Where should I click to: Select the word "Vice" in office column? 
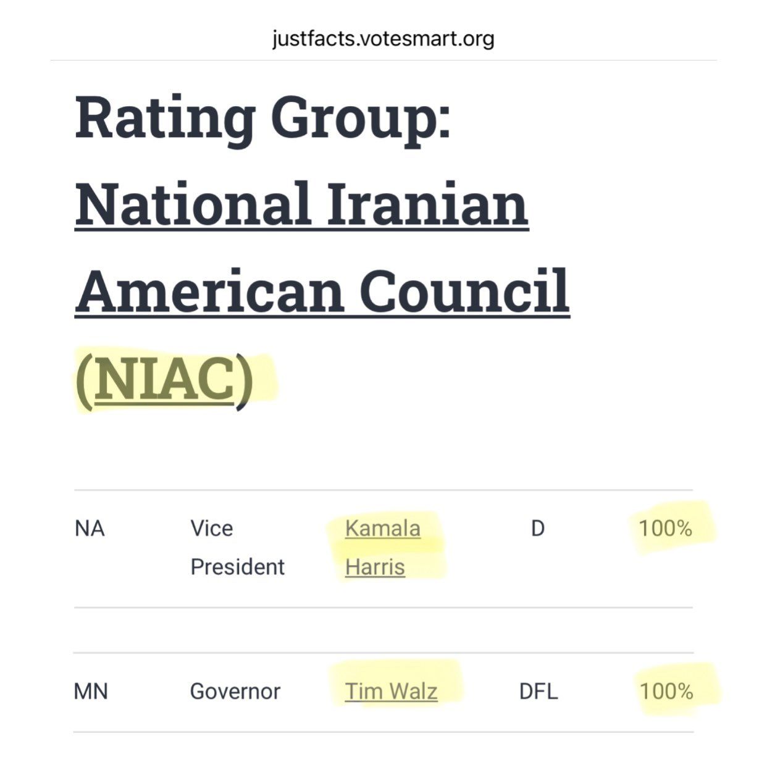tap(211, 529)
